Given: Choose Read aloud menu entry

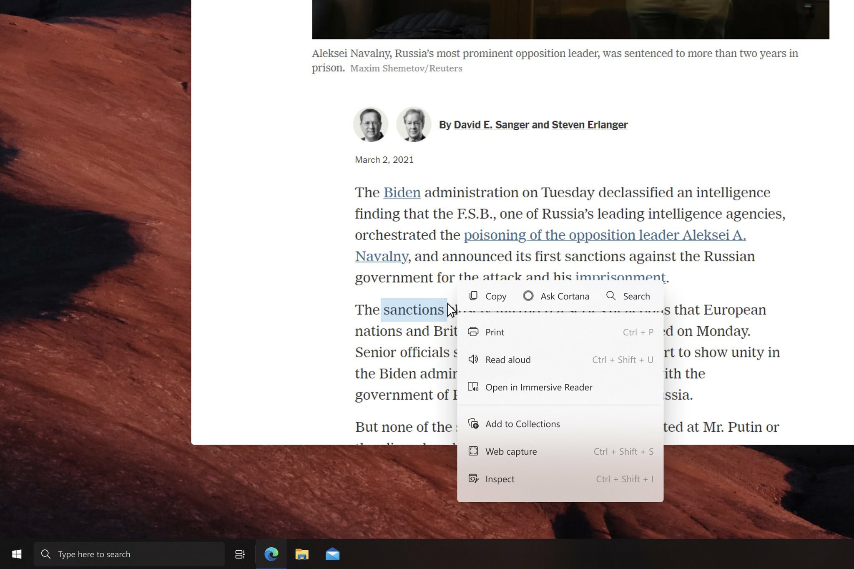Looking at the screenshot, I should pyautogui.click(x=560, y=359).
